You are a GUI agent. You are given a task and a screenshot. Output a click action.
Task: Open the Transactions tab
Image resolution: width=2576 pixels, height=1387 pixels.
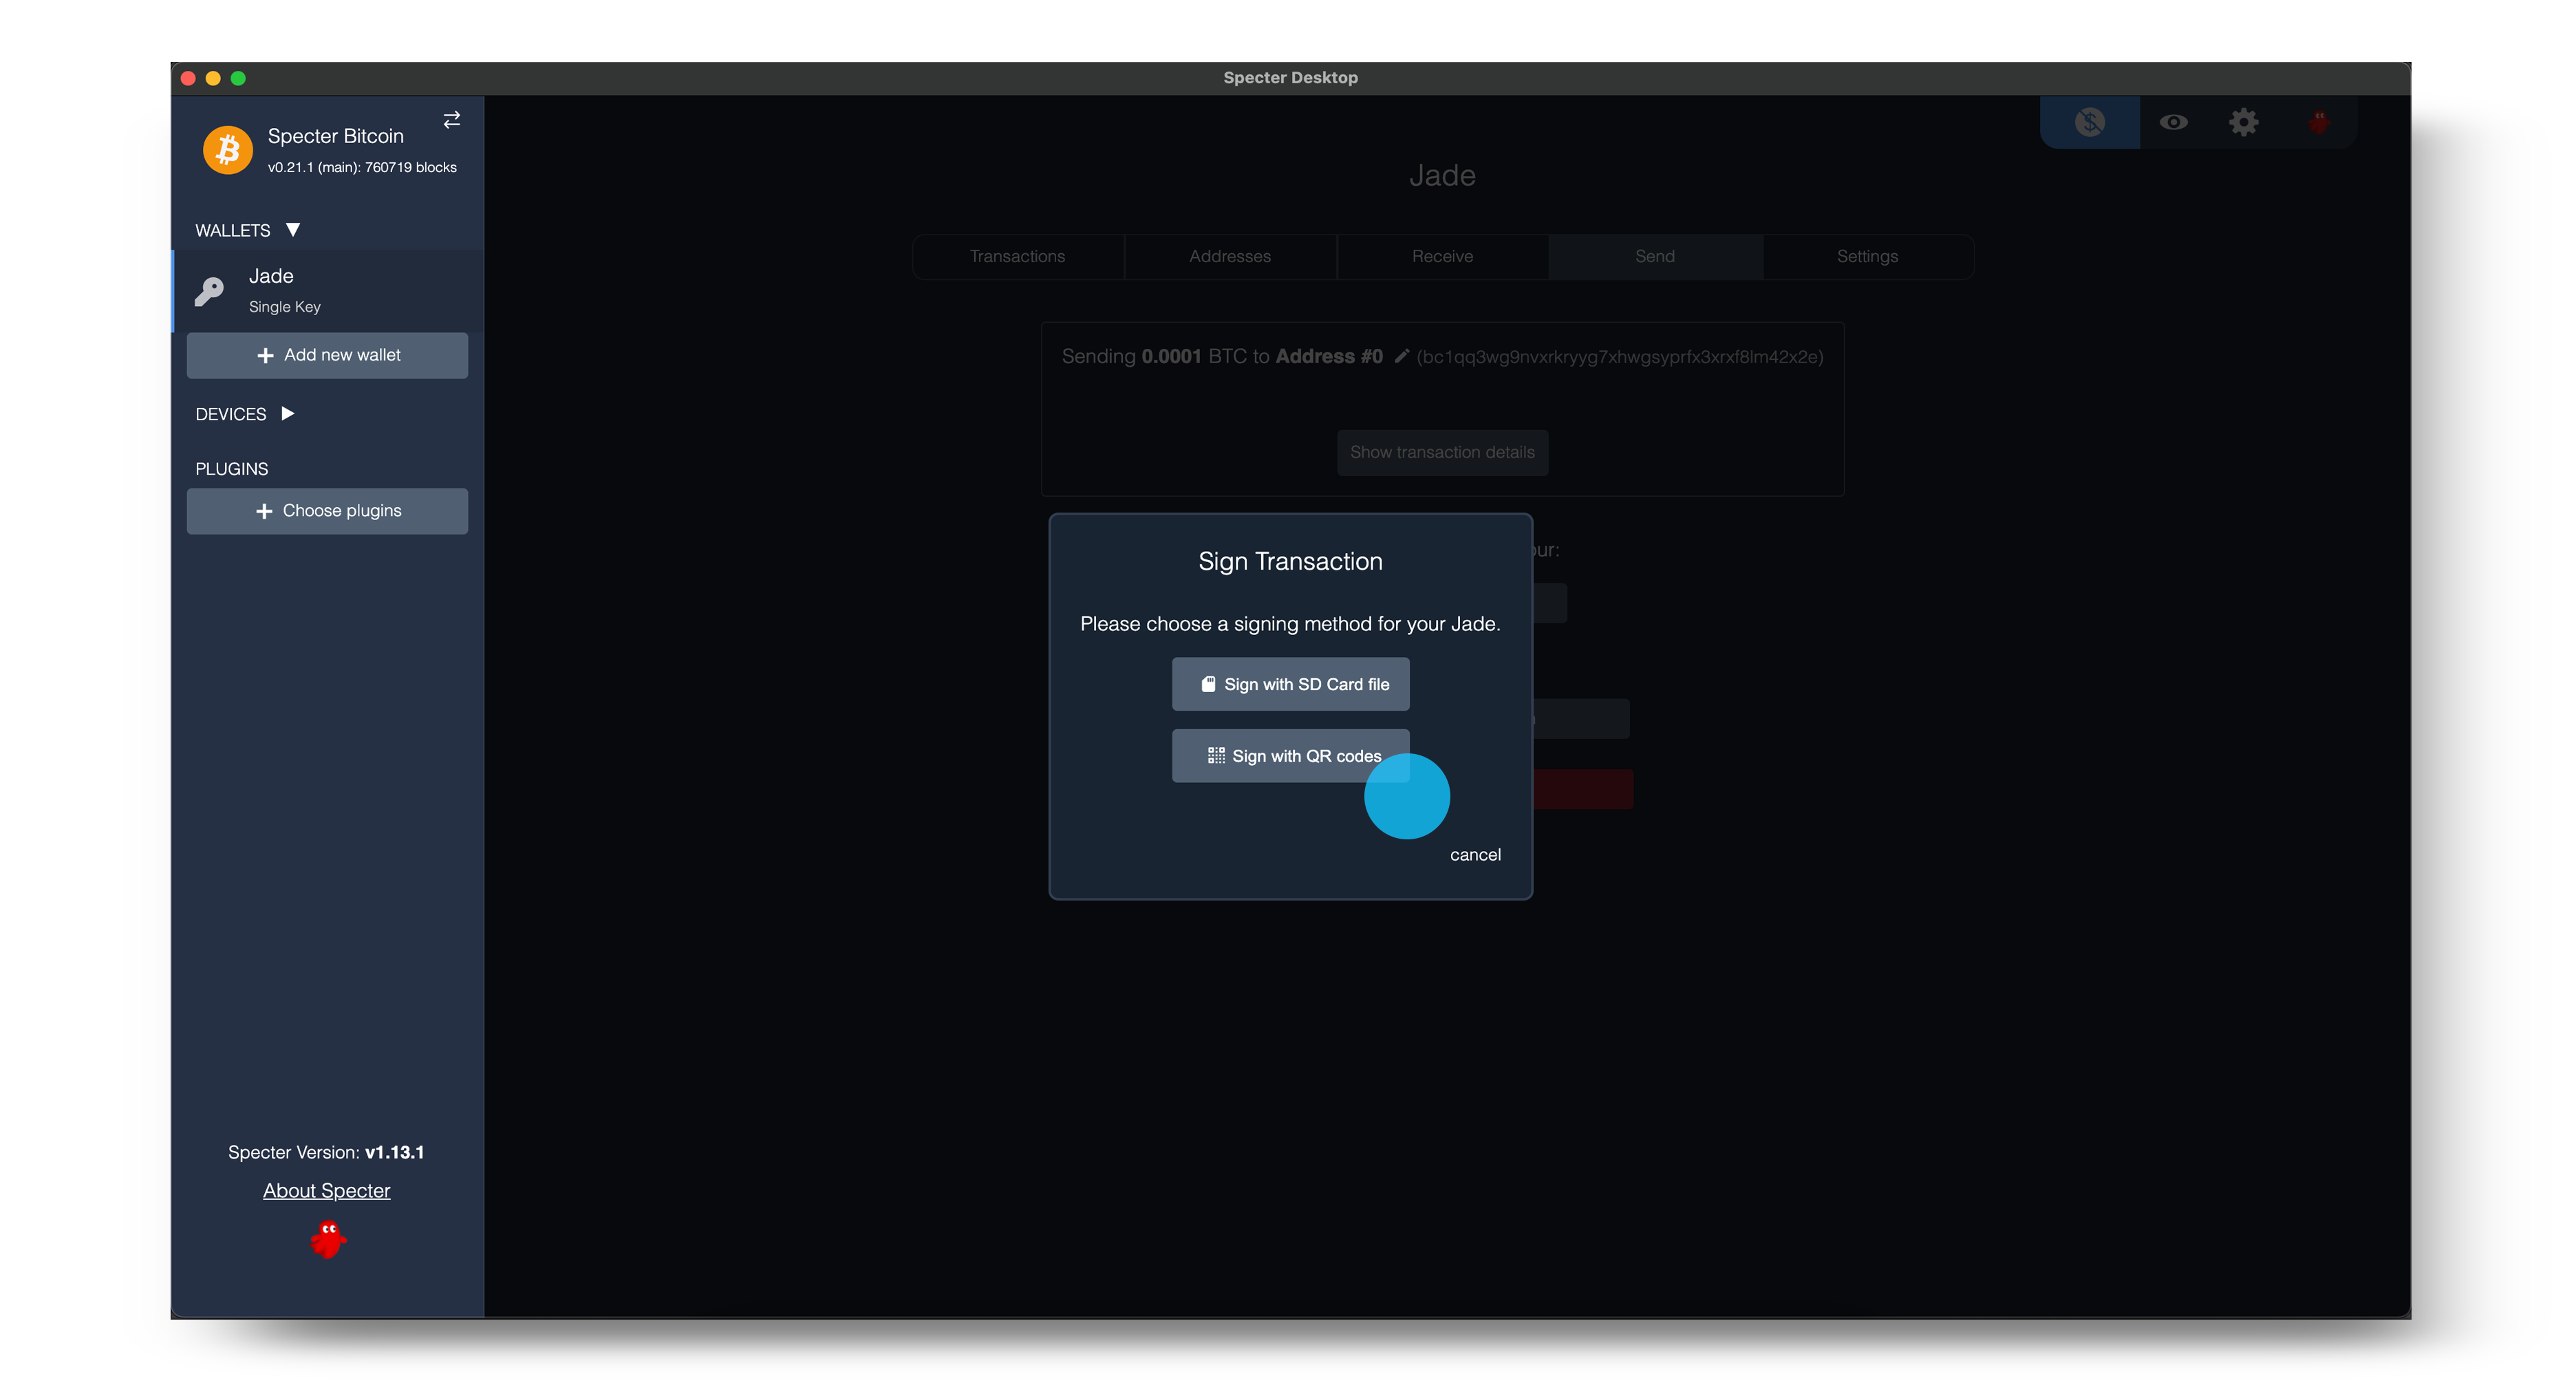pyautogui.click(x=1018, y=256)
